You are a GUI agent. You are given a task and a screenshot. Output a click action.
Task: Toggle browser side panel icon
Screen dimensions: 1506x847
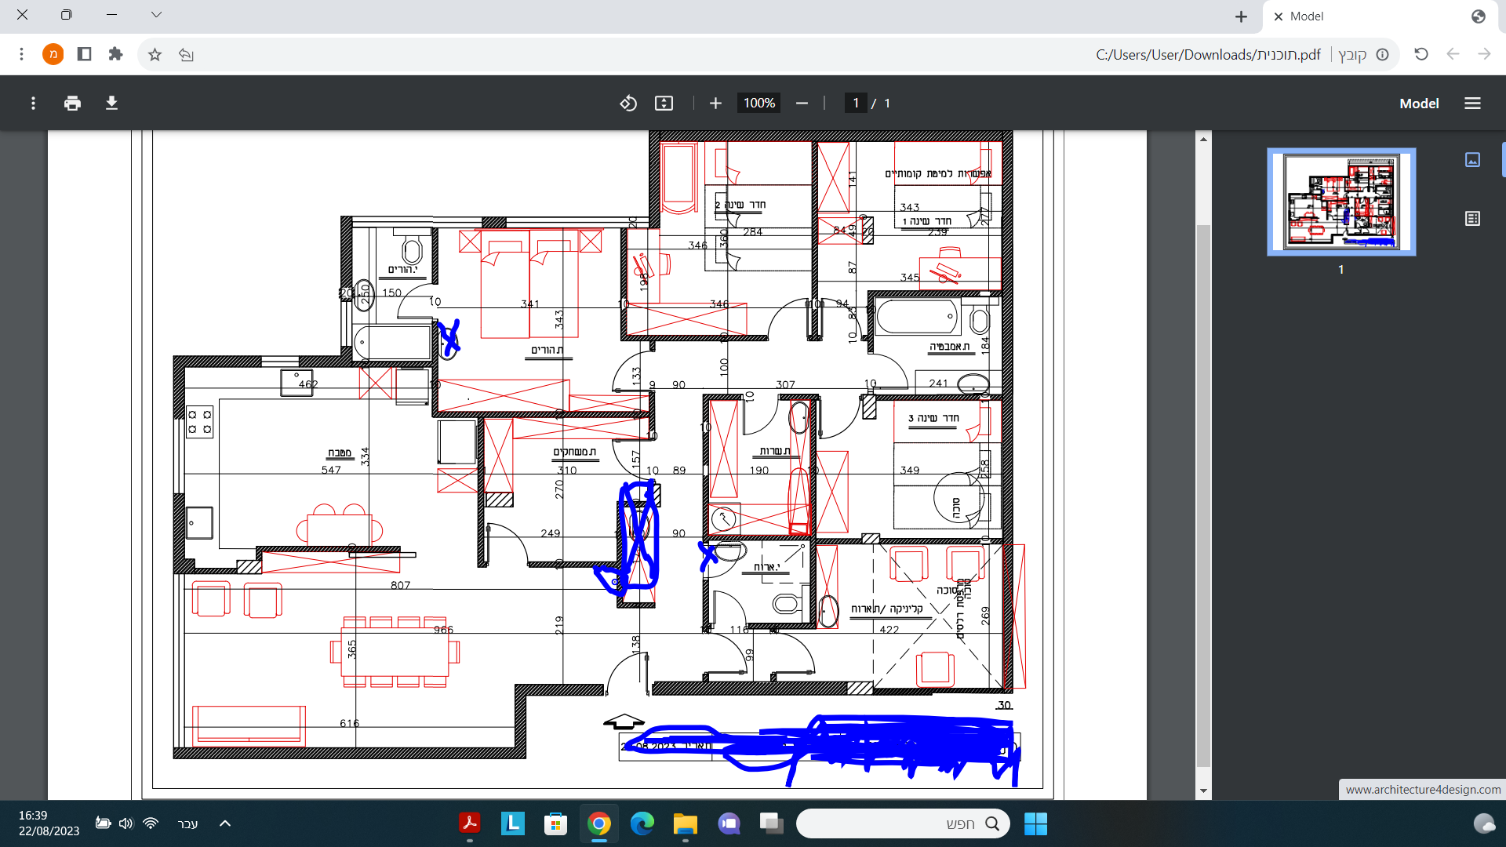coord(85,54)
